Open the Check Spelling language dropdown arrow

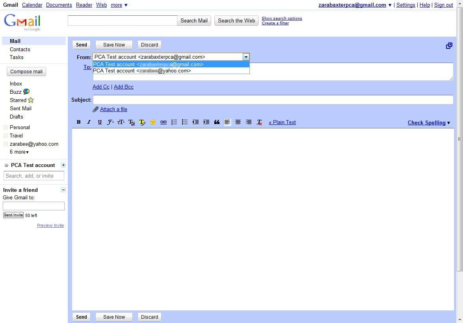pos(448,123)
